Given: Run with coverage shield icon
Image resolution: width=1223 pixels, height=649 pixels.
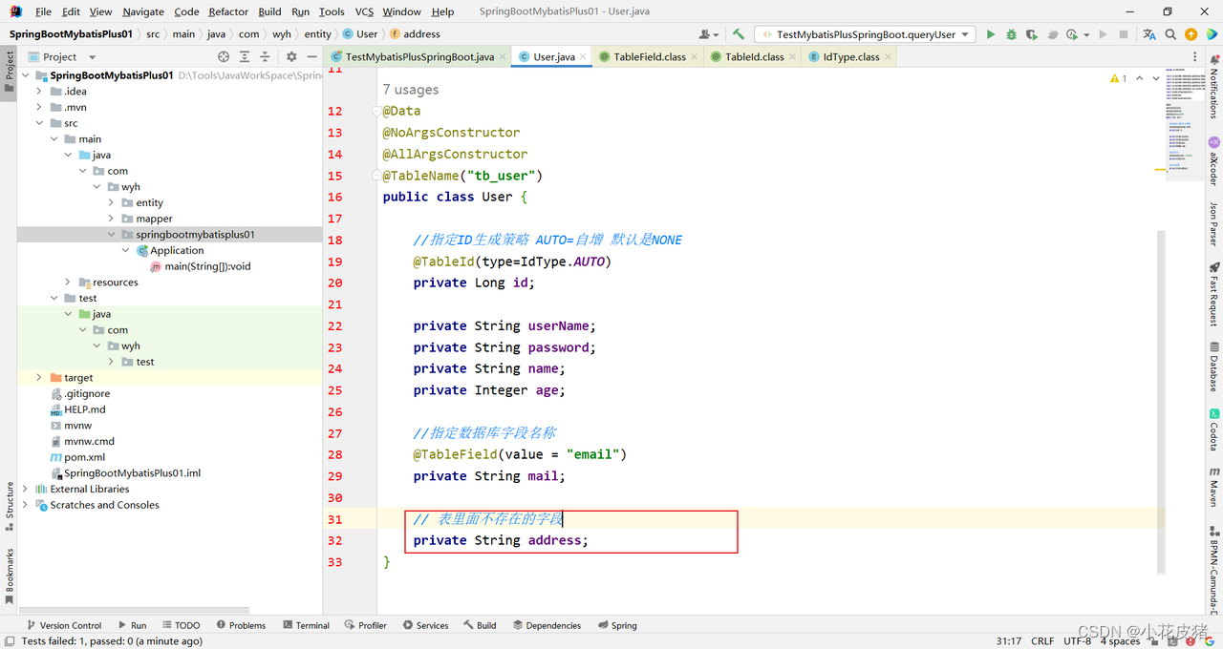Looking at the screenshot, I should click(x=1031, y=34).
